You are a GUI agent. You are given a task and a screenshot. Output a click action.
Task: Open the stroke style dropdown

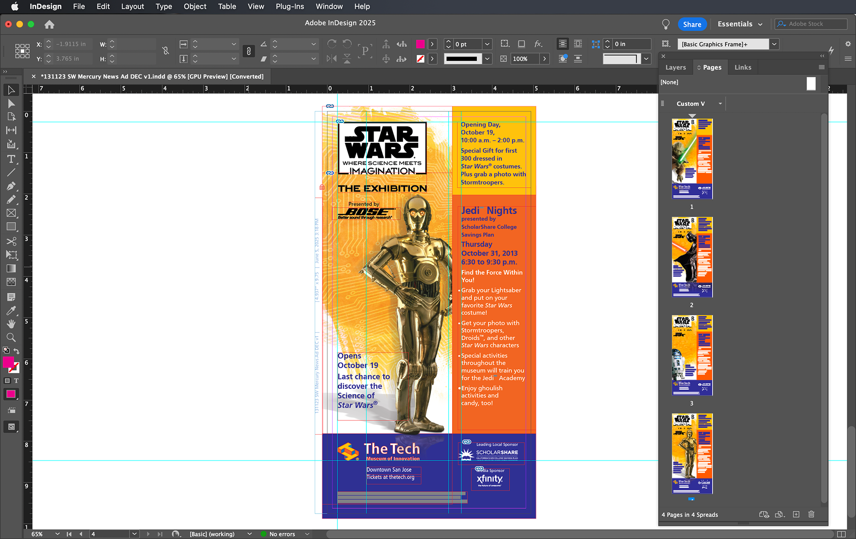pyautogui.click(x=487, y=59)
